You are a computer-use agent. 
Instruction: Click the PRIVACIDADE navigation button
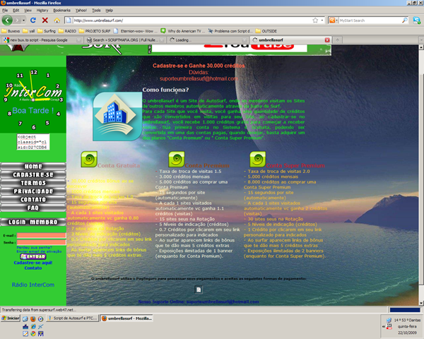click(x=33, y=191)
